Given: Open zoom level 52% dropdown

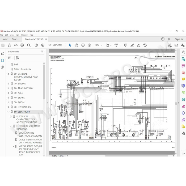Looking at the screenshot, I should tap(102, 45).
